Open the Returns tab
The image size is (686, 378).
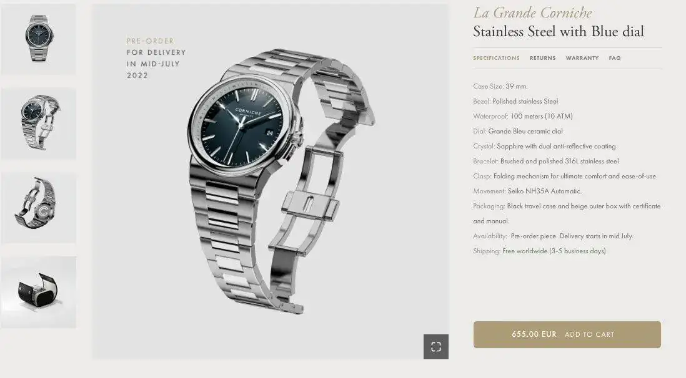(542, 57)
